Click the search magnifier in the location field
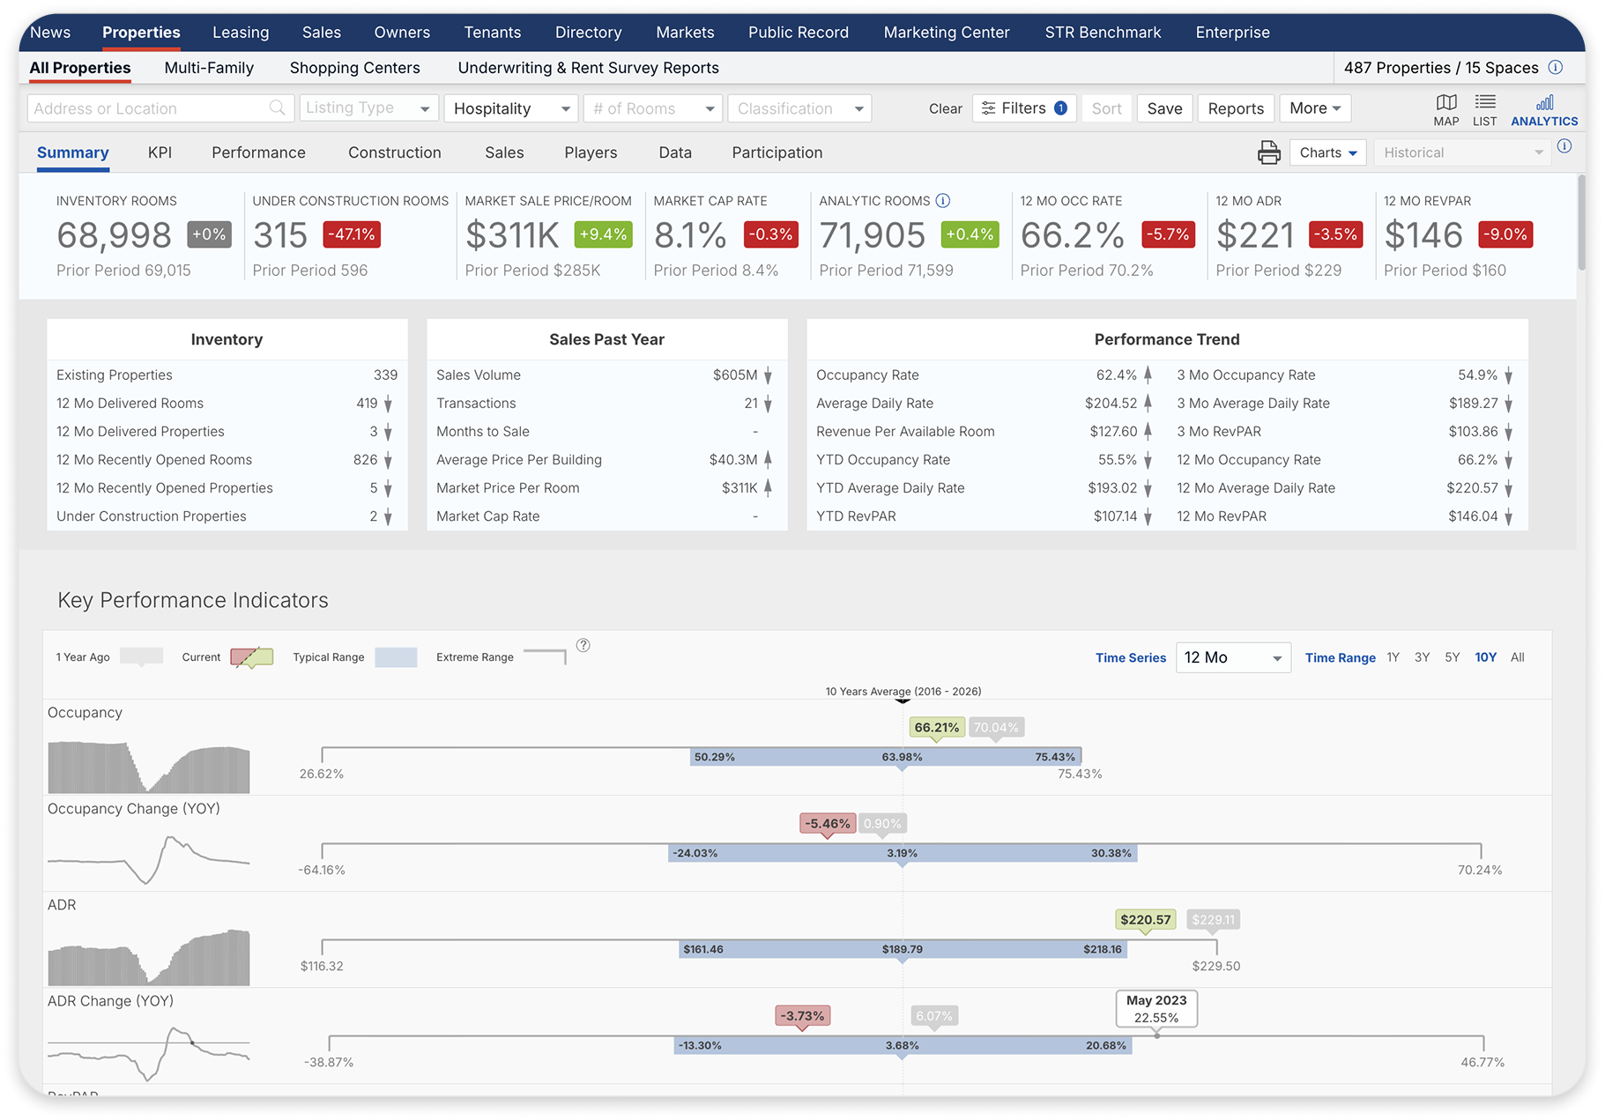1605x1120 pixels. (x=276, y=108)
